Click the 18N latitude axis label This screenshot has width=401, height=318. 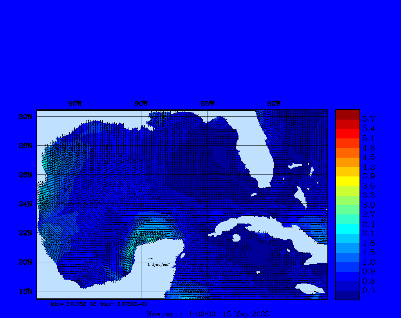[25, 291]
